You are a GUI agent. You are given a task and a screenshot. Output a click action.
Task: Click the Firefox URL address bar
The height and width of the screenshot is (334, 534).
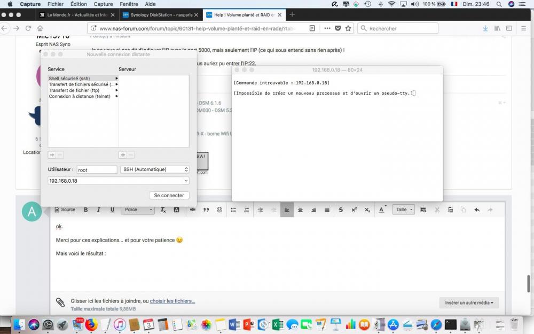[196, 29]
